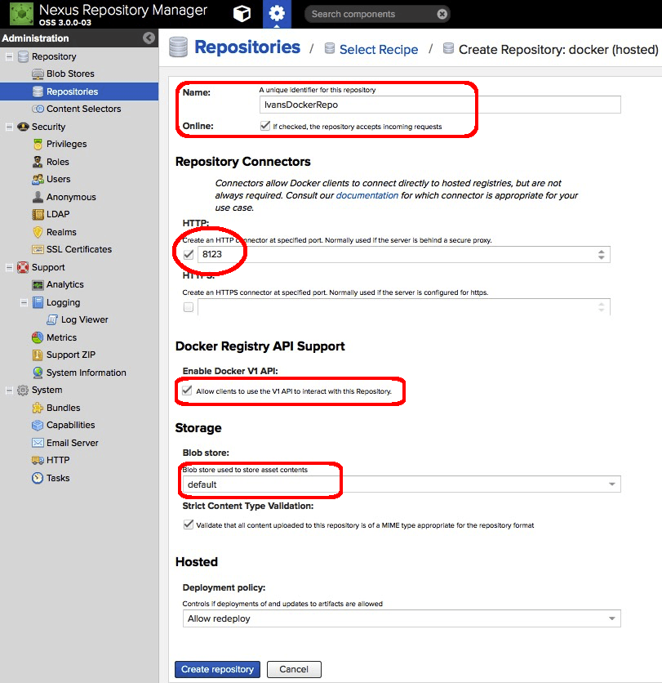Open the LDAP configuration
This screenshot has height=683, width=662.
57,214
